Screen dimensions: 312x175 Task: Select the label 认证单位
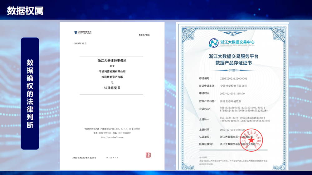pos(205,137)
